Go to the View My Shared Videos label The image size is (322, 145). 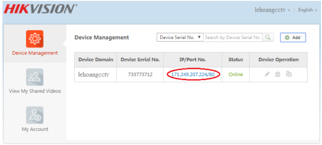coord(35,91)
